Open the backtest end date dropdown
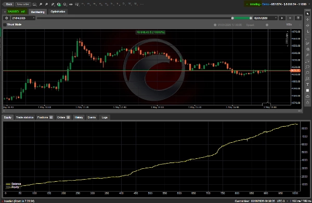This screenshot has width=312, height=203. pos(265,18)
